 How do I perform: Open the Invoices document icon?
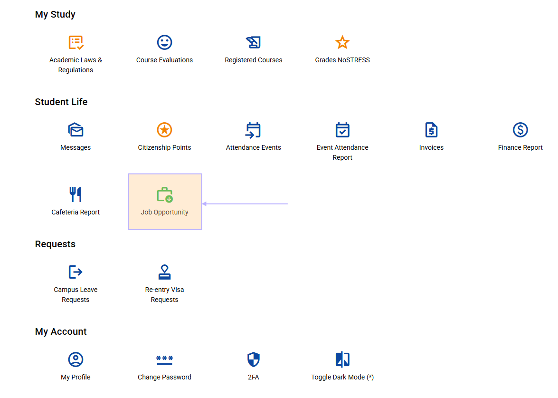coord(431,129)
